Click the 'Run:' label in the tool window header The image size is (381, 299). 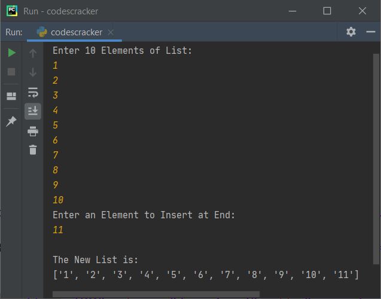pyautogui.click(x=14, y=32)
